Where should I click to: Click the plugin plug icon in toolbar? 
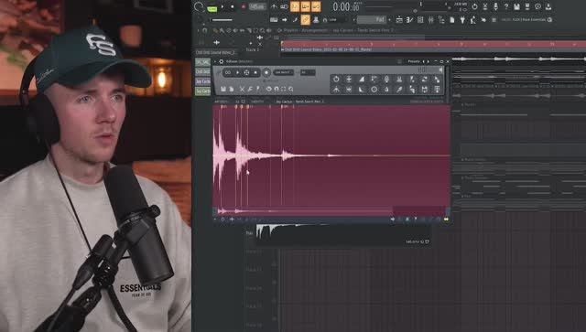462,20
